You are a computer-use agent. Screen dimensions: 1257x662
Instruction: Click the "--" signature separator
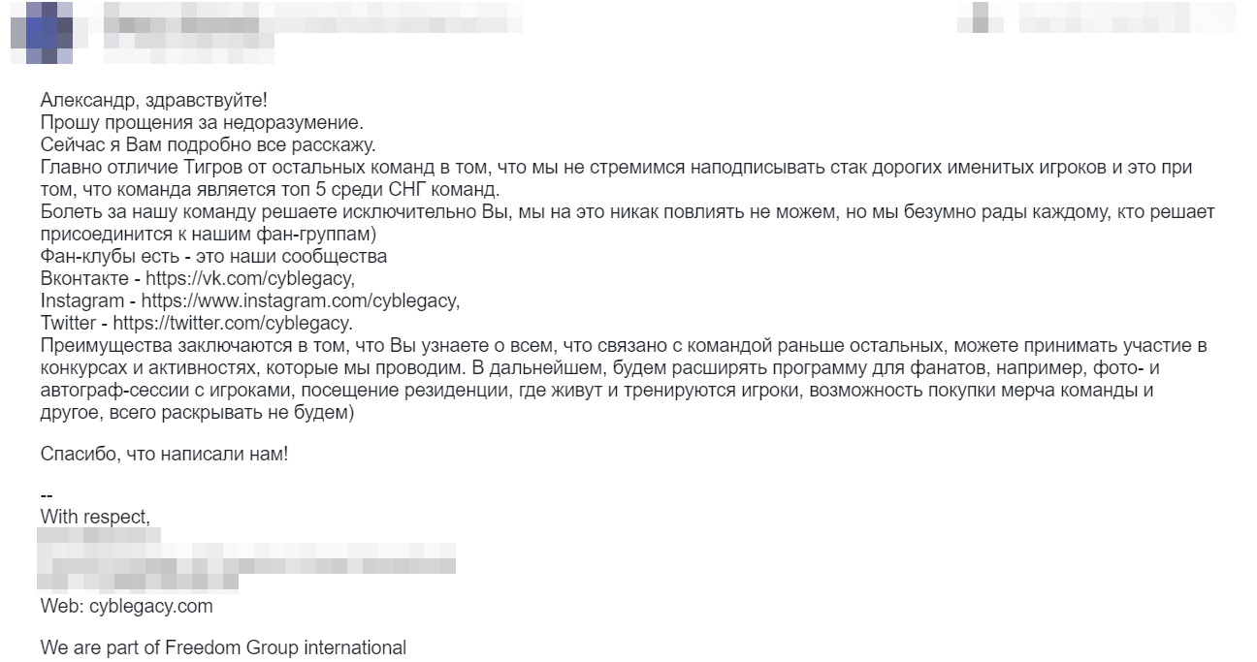pos(47,496)
